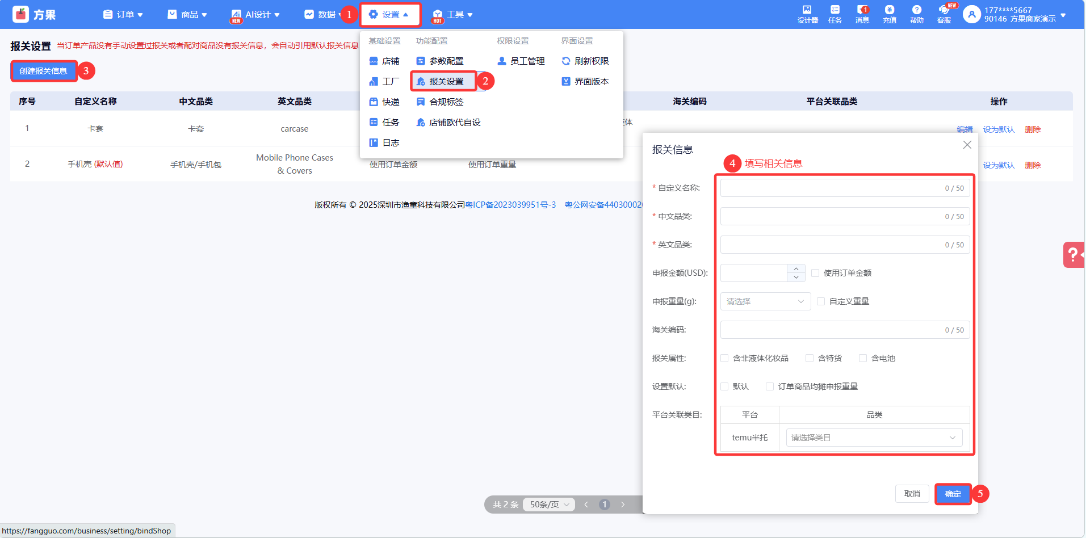Click the 创建报关信息 button

pyautogui.click(x=44, y=71)
